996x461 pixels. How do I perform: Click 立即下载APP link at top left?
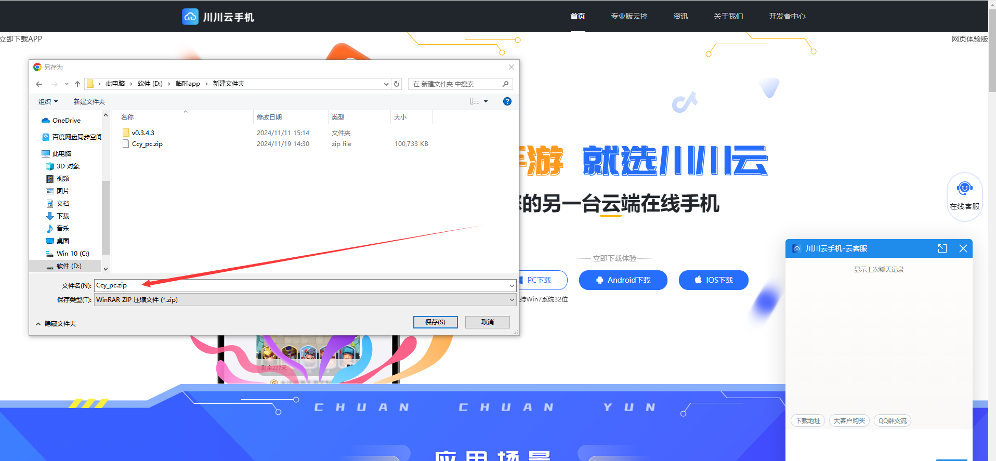(x=21, y=39)
